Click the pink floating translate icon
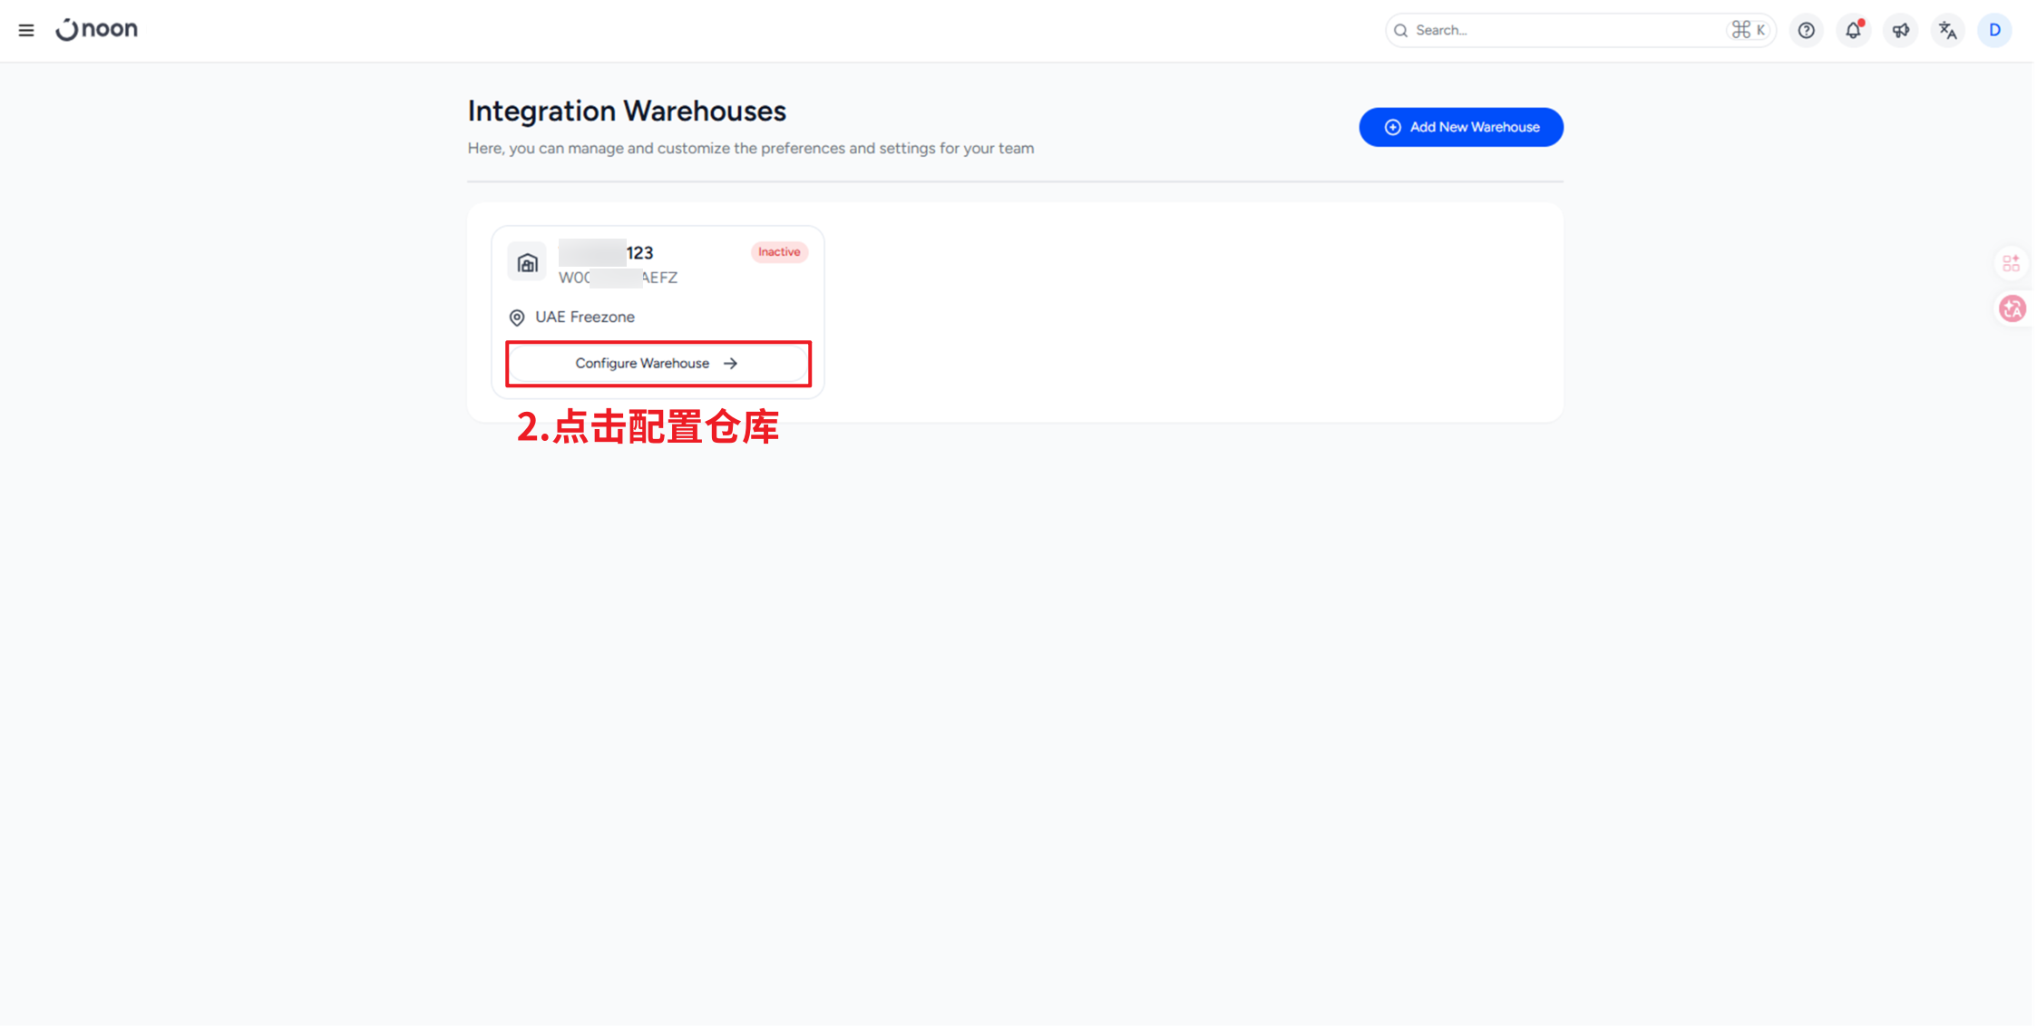The image size is (2037, 1026). click(2012, 308)
